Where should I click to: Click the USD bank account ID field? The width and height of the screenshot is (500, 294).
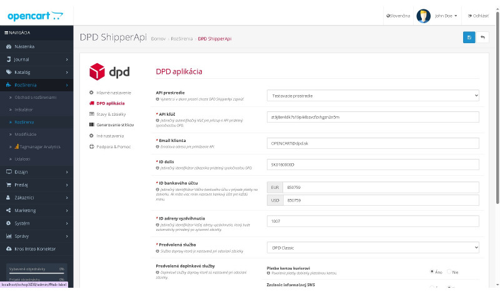(381, 200)
